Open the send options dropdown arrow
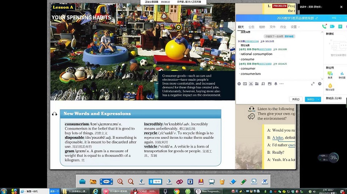 (319, 100)
